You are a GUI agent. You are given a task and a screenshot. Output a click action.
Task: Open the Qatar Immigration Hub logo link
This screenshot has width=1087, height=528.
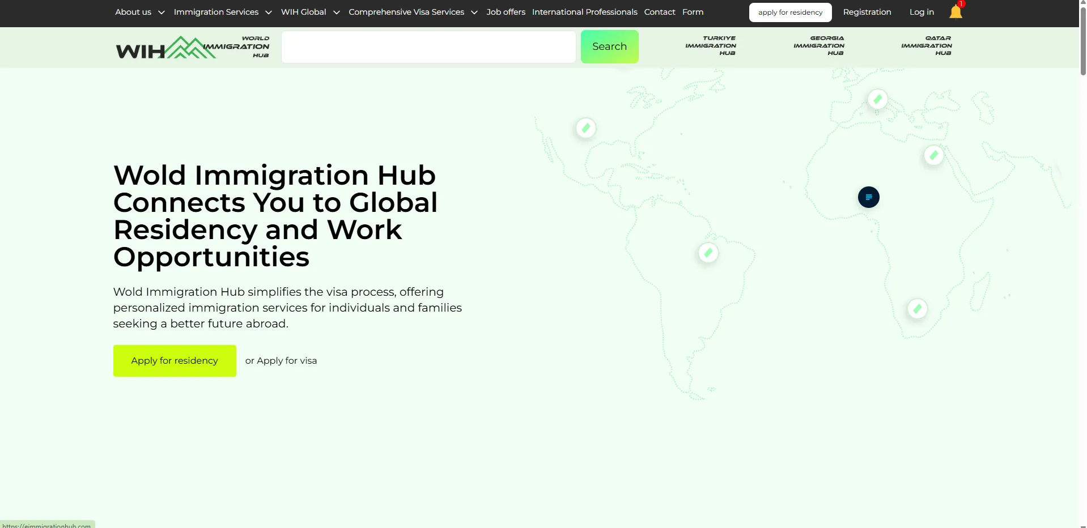[x=927, y=46]
